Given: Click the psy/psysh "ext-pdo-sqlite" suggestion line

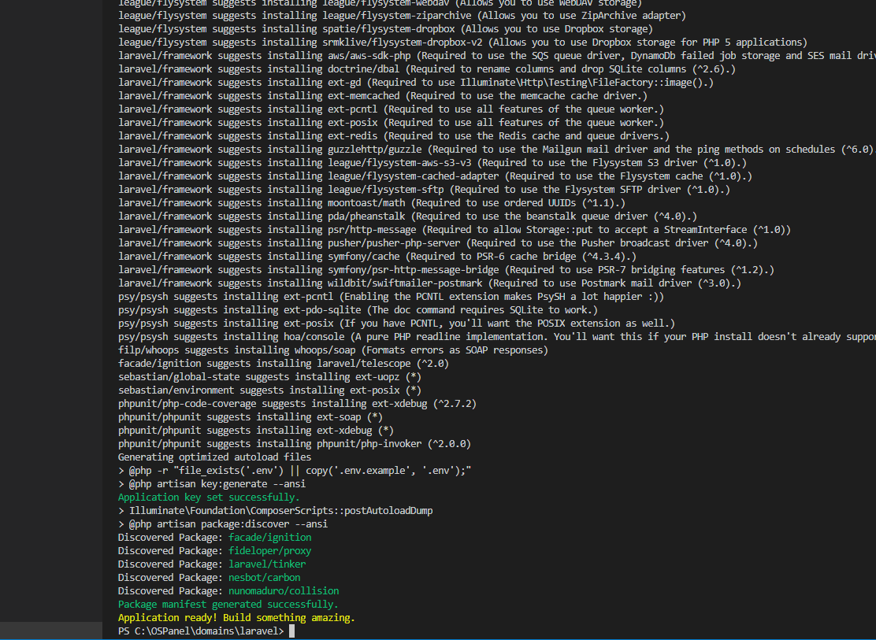Looking at the screenshot, I should 358,309.
